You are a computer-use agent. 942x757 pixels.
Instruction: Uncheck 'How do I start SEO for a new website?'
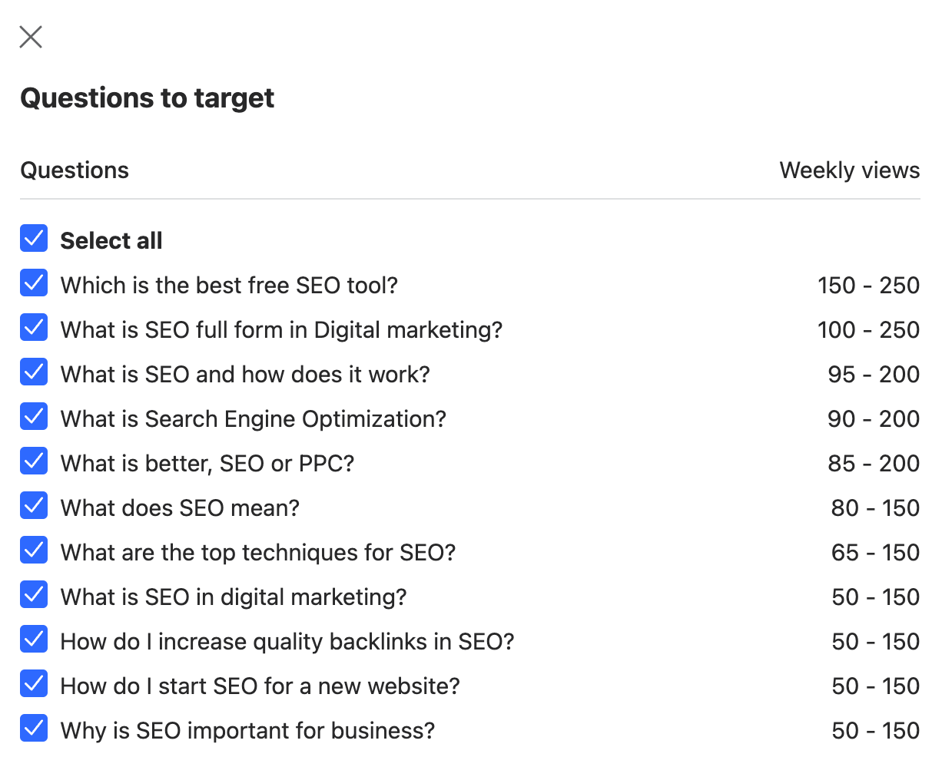click(x=34, y=684)
